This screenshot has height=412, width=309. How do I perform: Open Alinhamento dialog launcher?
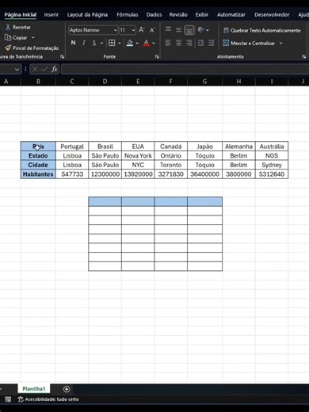tap(304, 56)
